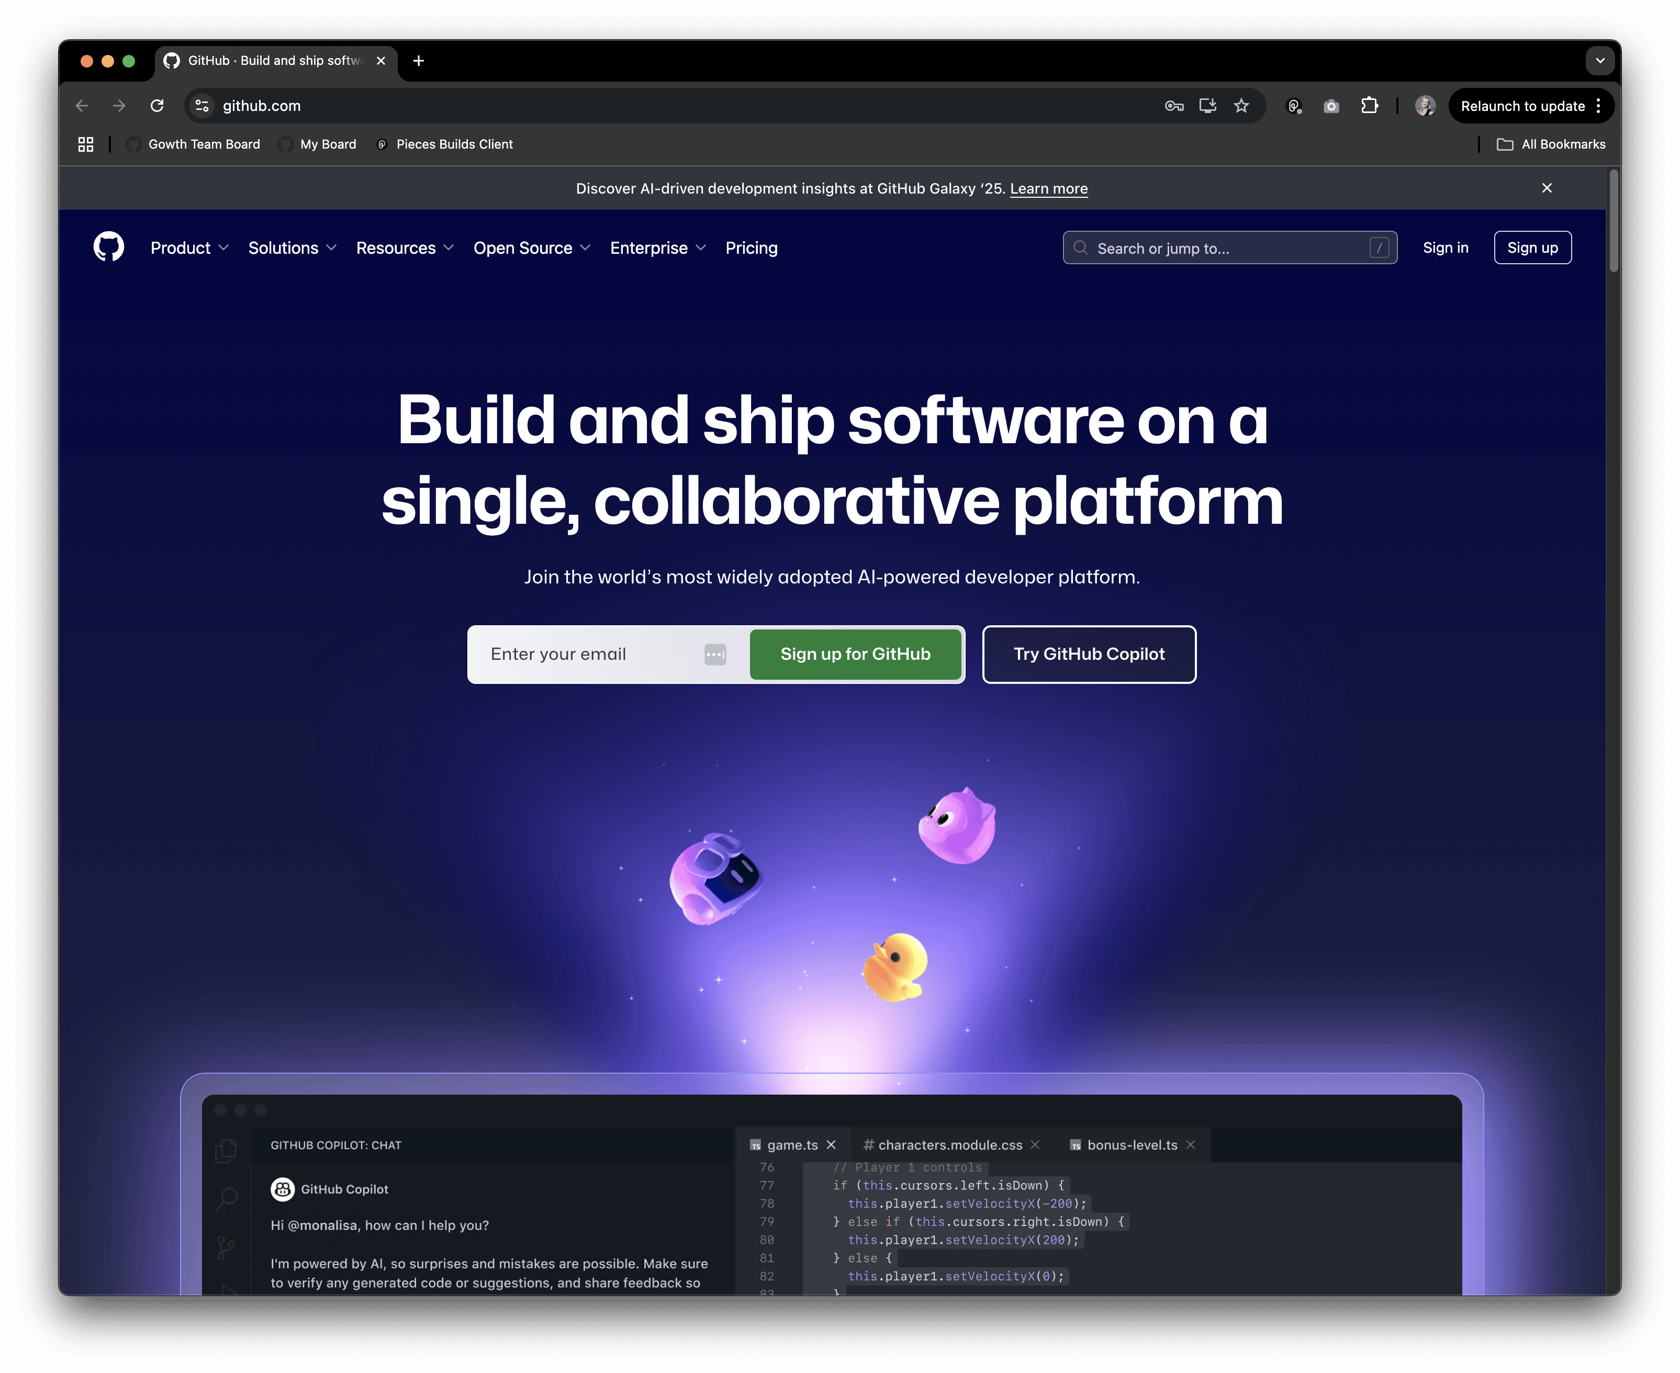Open the Chrome apps grid in bookmarks bar
Screen dimensions: 1680x1373
pyautogui.click(x=85, y=144)
